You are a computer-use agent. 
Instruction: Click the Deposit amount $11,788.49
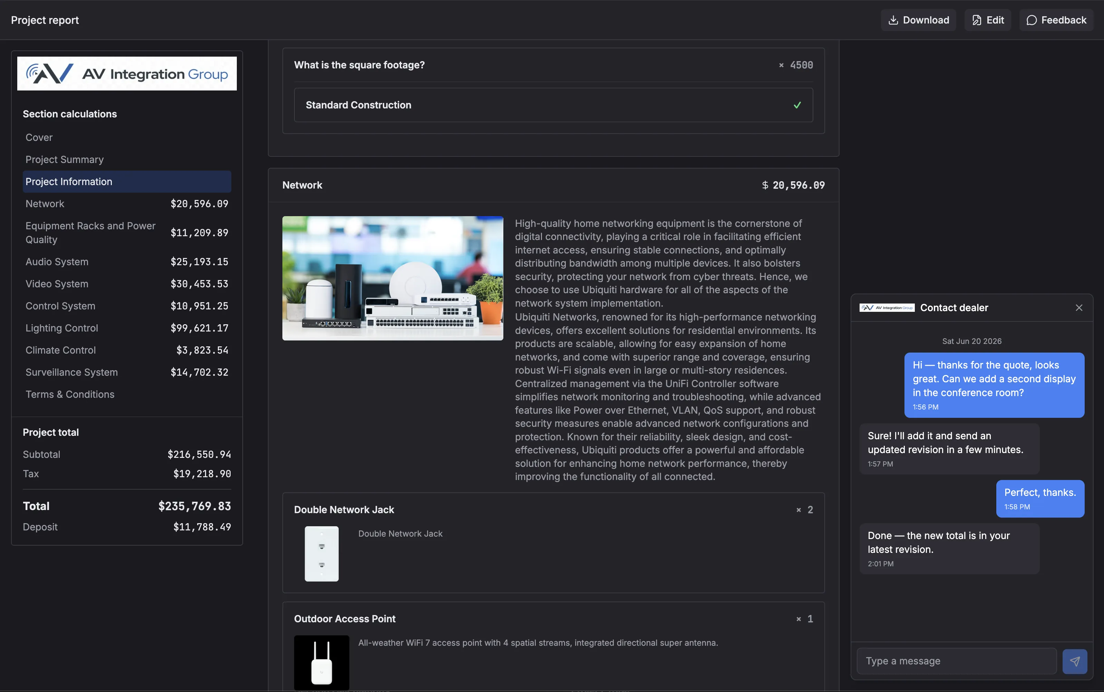point(202,527)
